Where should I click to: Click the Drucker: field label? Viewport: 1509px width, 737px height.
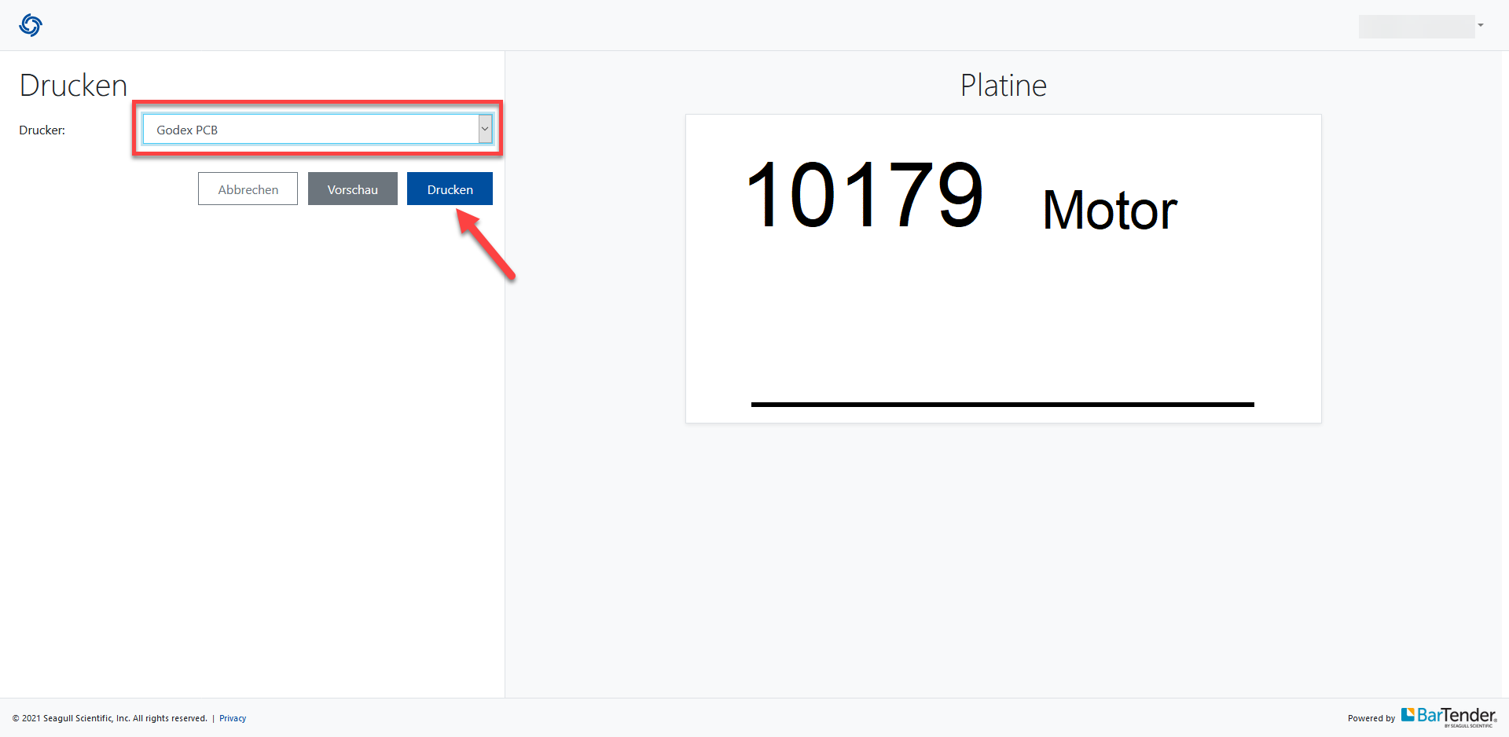click(x=42, y=130)
